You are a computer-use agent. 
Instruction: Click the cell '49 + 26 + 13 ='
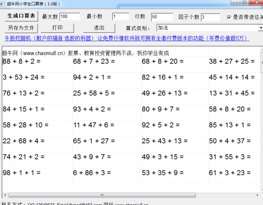click(175, 96)
